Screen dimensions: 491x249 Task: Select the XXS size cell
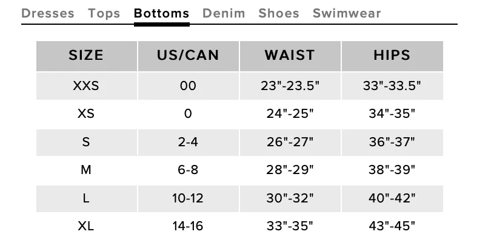click(87, 86)
